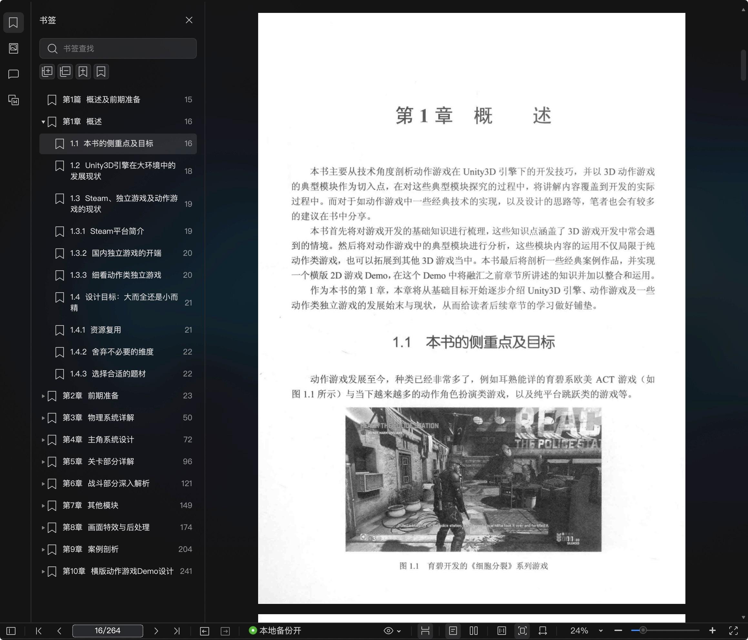
Task: Open bookmark 1.3.3 细看动作类独立游戏
Action: pos(118,275)
